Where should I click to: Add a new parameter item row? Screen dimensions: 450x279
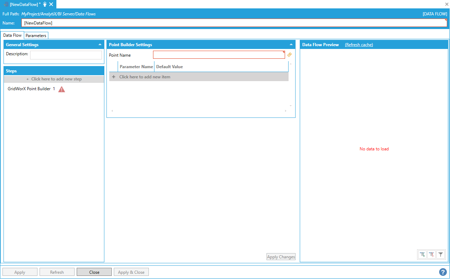(145, 77)
